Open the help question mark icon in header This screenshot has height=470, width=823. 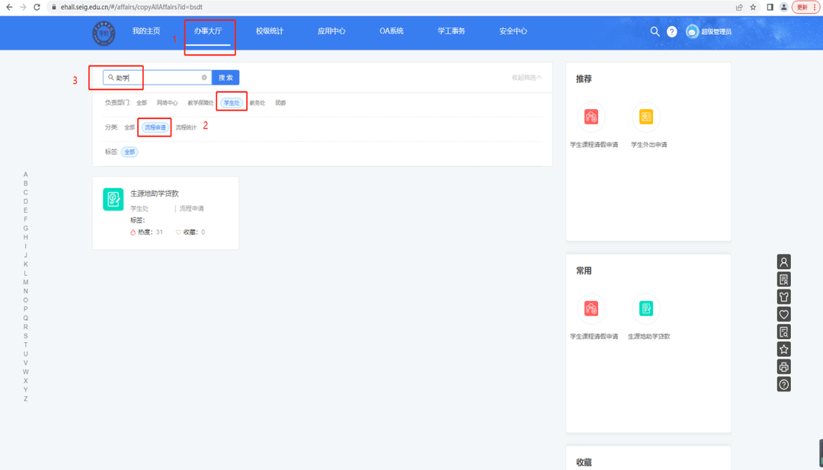click(671, 31)
